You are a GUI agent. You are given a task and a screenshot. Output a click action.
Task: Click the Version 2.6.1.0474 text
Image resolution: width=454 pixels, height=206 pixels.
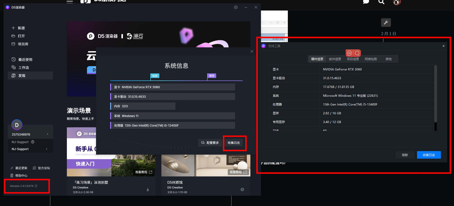21,186
